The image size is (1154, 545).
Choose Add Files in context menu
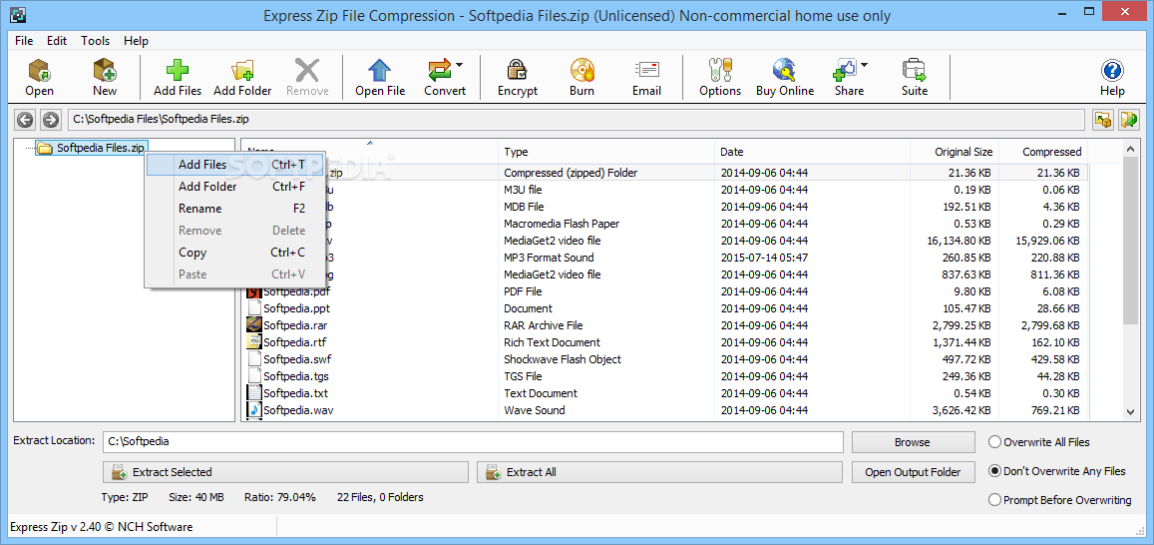[x=235, y=165]
